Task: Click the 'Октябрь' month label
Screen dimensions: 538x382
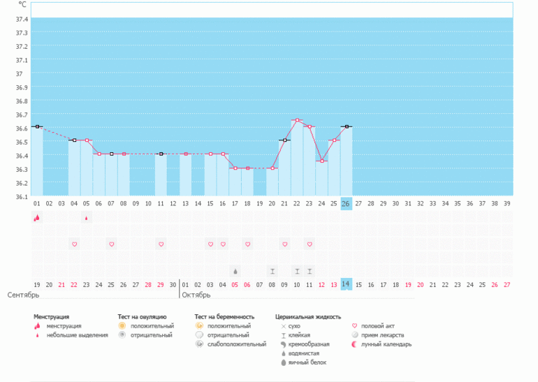Action: 196,295
